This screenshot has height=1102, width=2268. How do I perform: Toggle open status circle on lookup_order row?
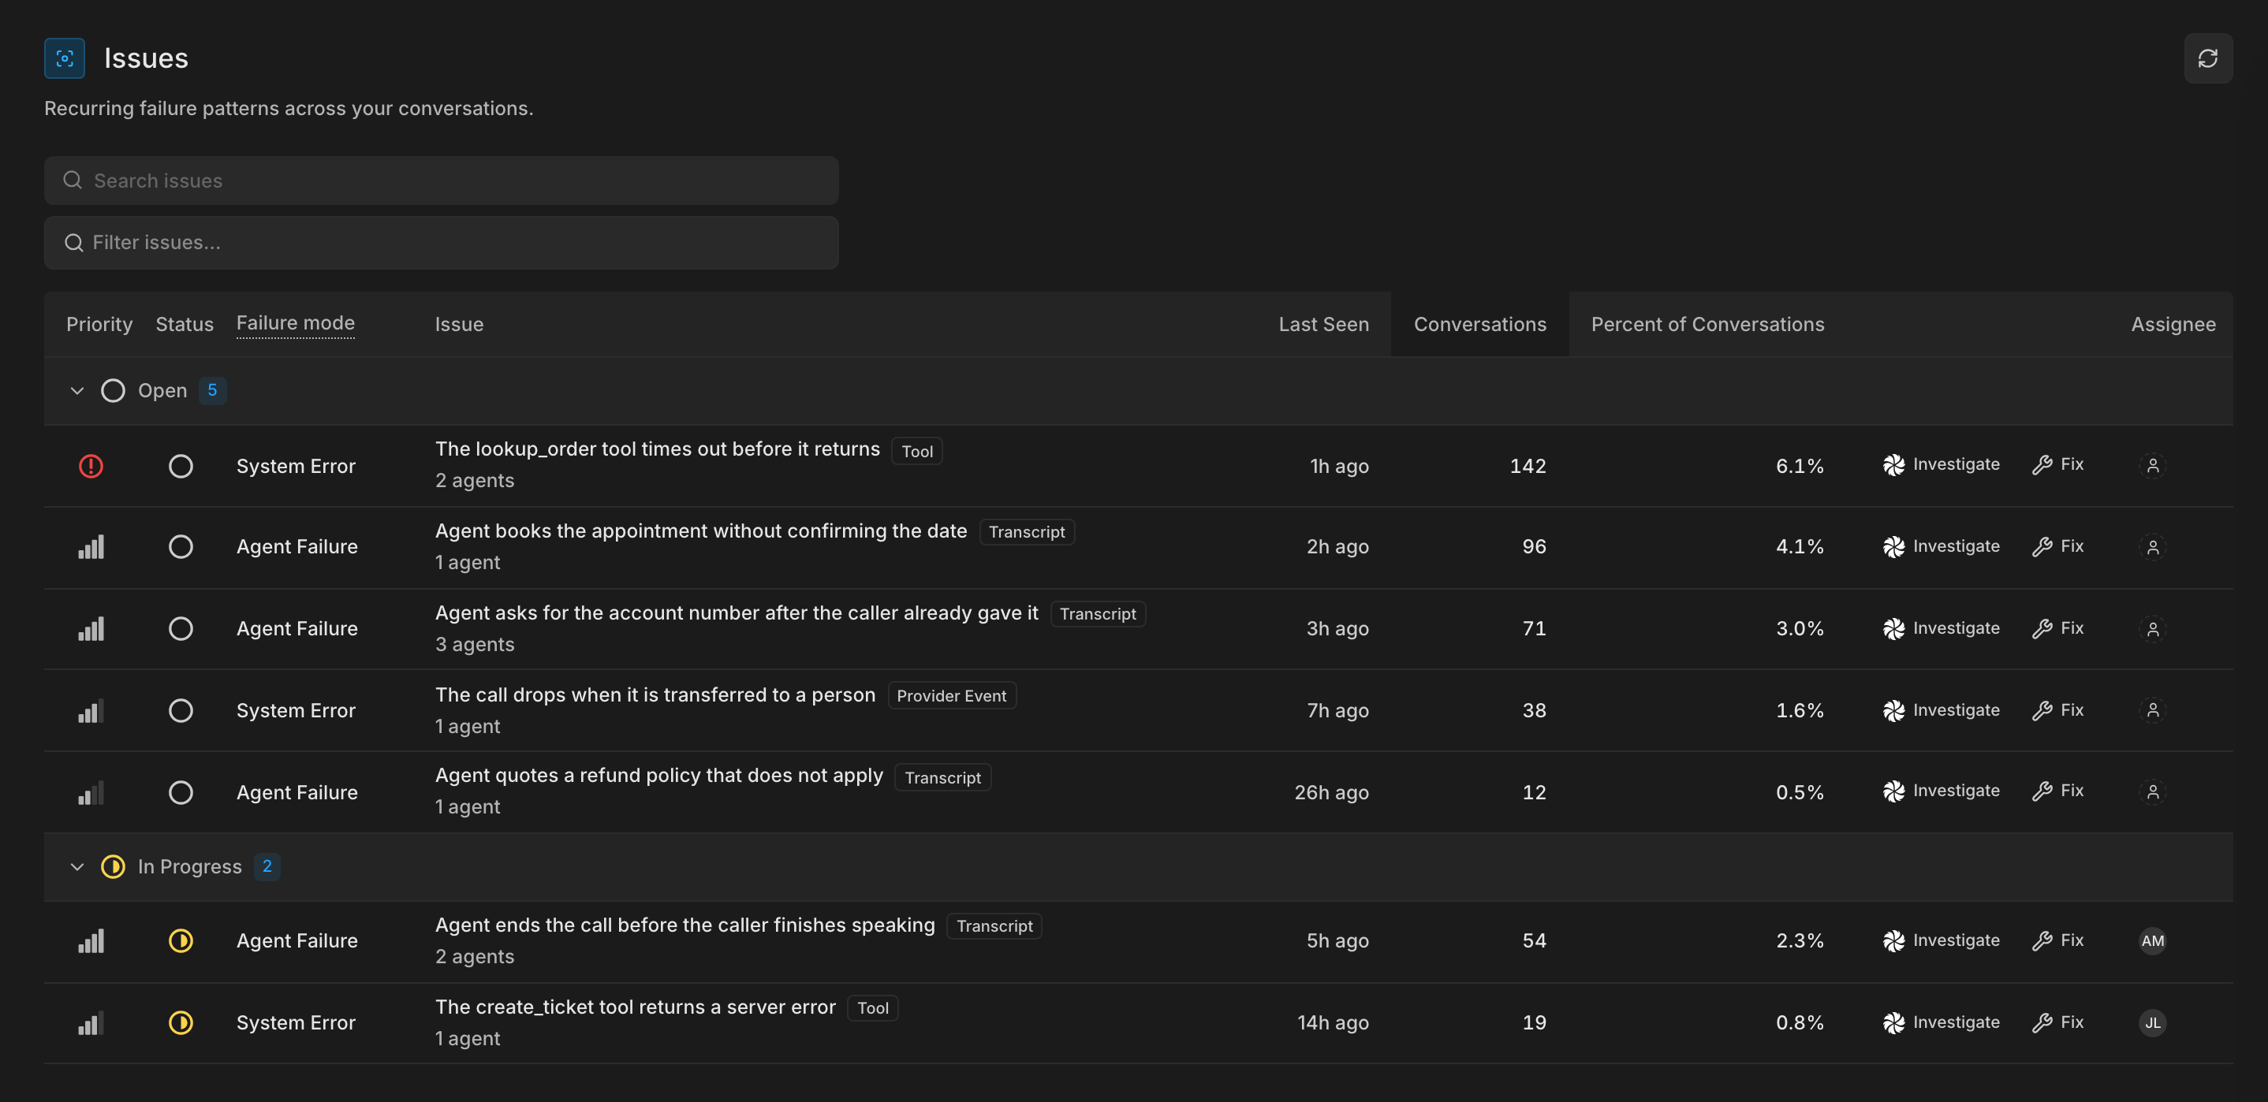coord(181,466)
